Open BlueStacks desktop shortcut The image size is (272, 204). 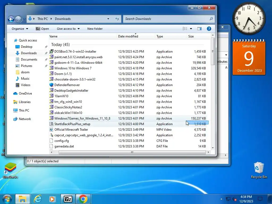tap(10, 171)
